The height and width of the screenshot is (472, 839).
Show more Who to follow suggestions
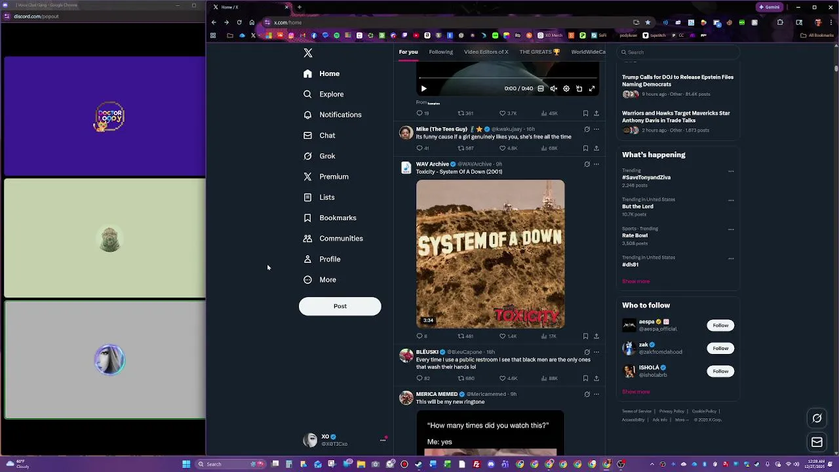coord(636,392)
